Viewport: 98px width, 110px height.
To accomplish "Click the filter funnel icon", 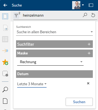I will (16, 16).
